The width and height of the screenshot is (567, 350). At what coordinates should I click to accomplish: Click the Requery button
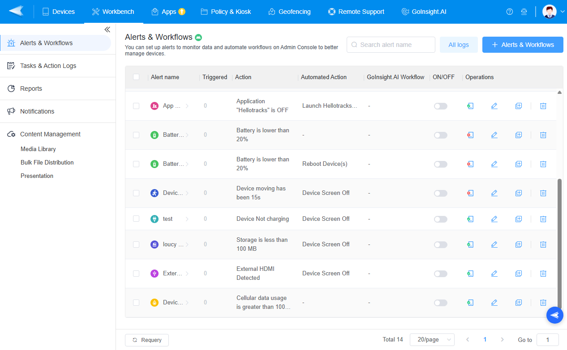coord(147,340)
